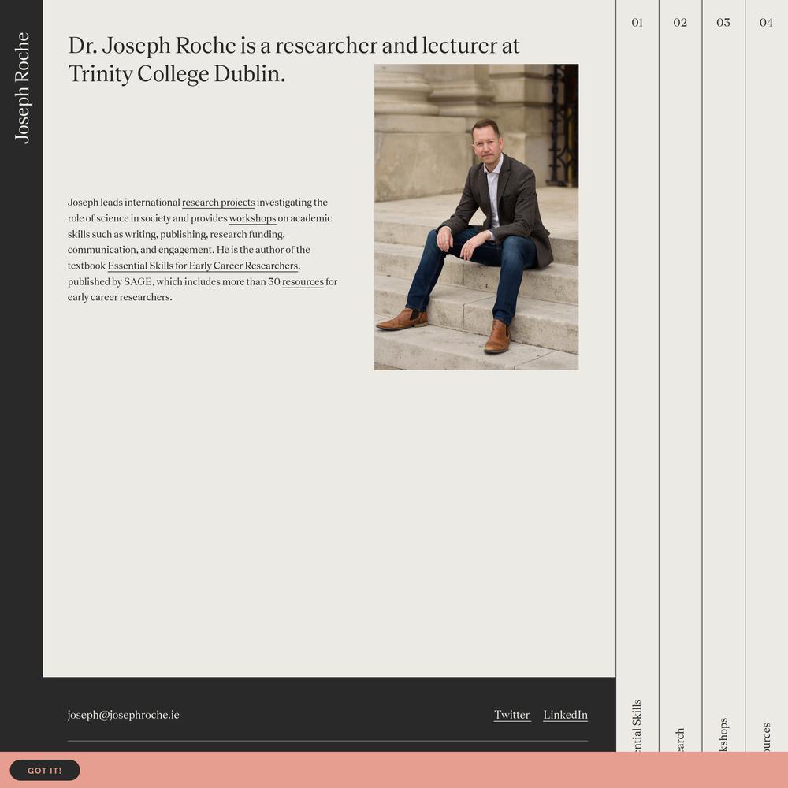Click the portrait photo of Joseph Roche
Screen dimensions: 788x788
click(476, 217)
